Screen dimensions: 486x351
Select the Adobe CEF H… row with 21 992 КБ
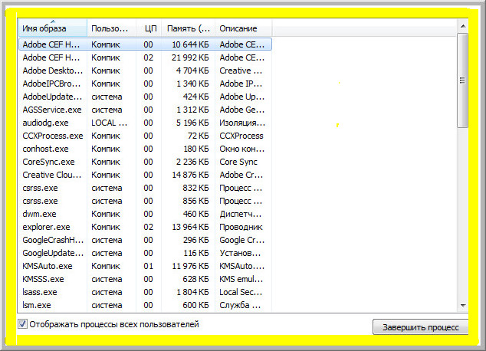(x=145, y=57)
